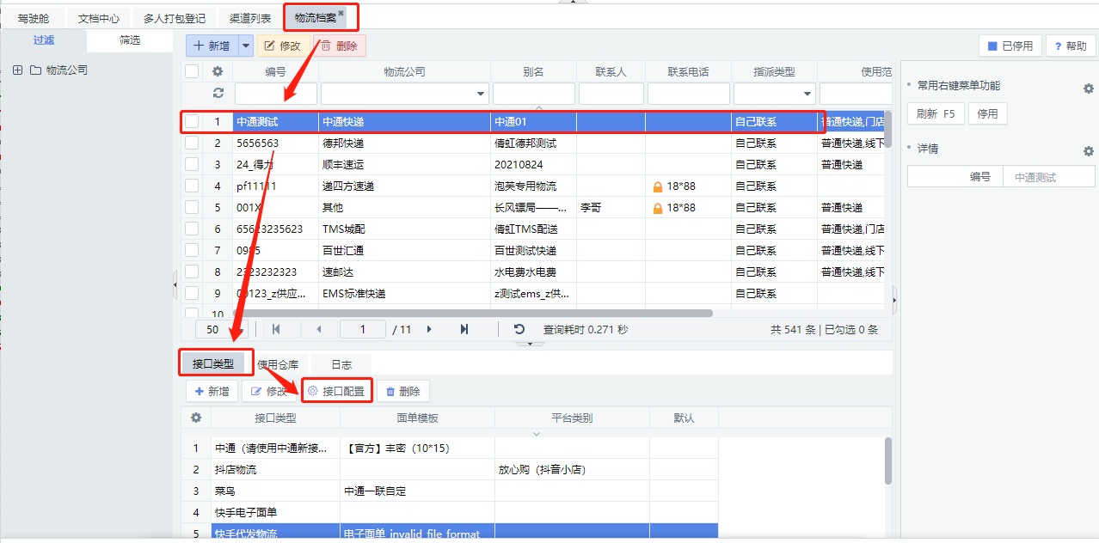1099x543 pixels.
Task: Collapse the lower detail panel handle
Action: [x=530, y=345]
